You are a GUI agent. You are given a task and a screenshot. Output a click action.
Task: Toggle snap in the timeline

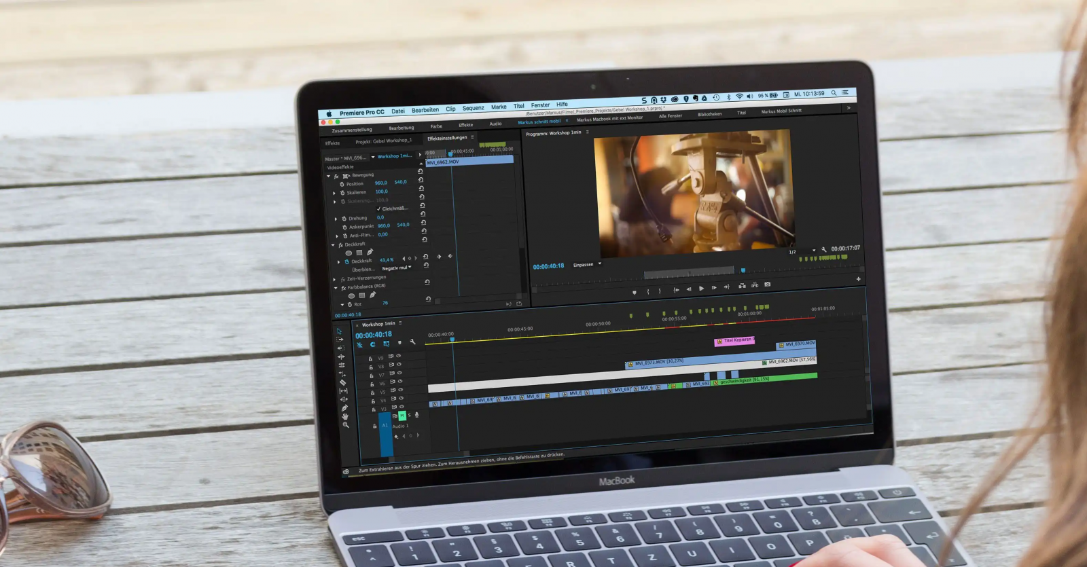372,344
